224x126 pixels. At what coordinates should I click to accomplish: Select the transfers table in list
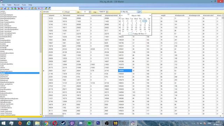pos(3,13)
